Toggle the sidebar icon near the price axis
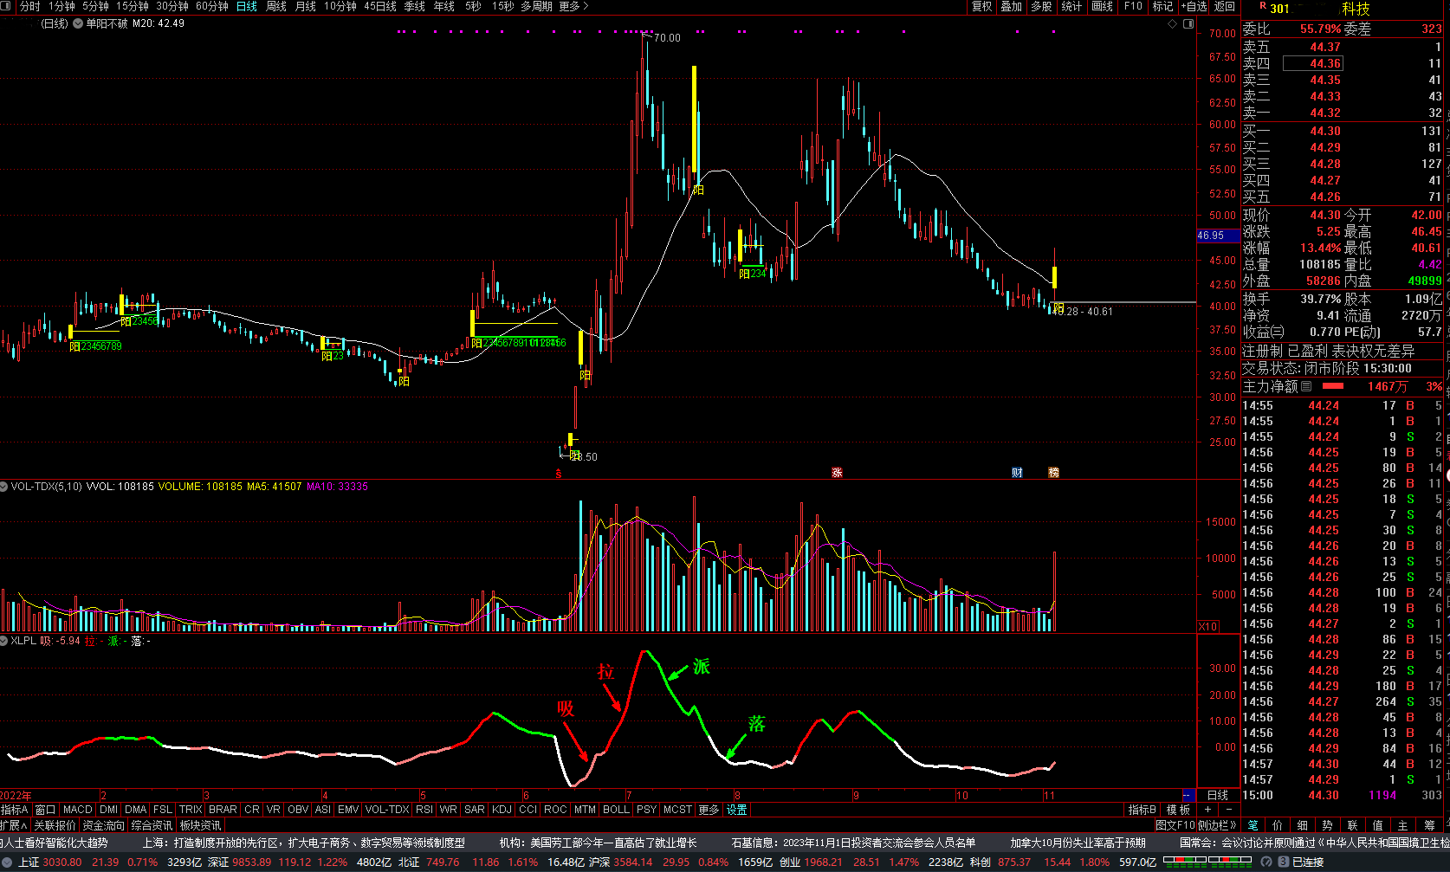 coord(1188,23)
